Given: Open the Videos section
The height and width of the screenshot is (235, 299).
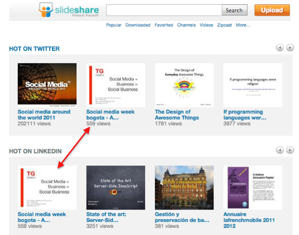Looking at the screenshot, I should [207, 25].
